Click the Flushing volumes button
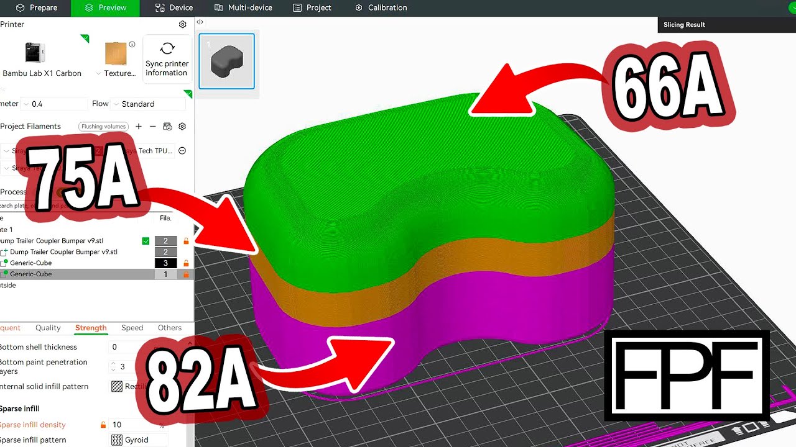Viewport: 796px width, 447px height. 104,127
